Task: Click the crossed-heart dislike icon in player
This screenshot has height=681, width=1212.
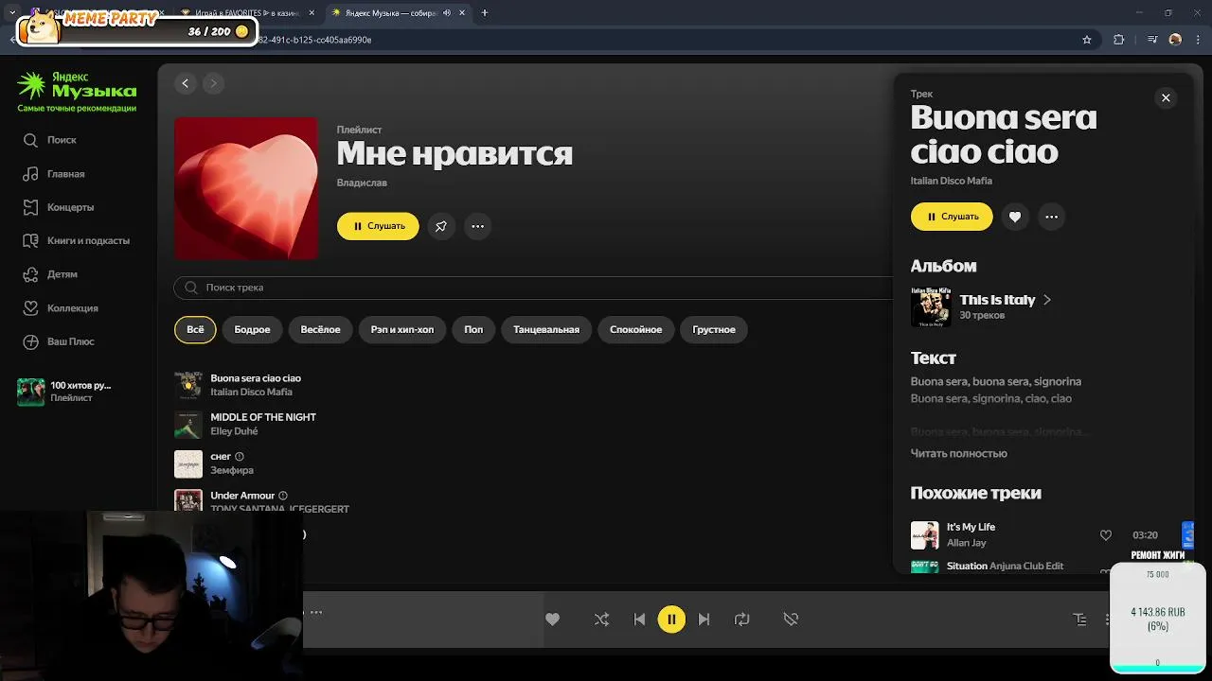Action: 791,619
